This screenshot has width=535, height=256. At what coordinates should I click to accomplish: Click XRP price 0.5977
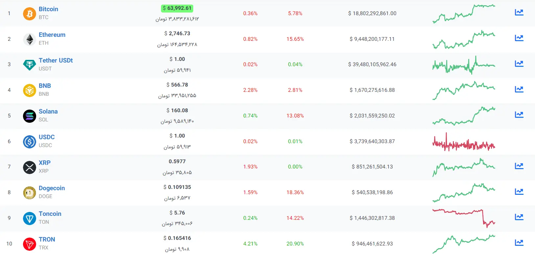pyautogui.click(x=177, y=162)
